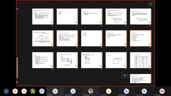
Task: Pick slide thumbnail number 48
Action: pyautogui.click(x=92, y=38)
